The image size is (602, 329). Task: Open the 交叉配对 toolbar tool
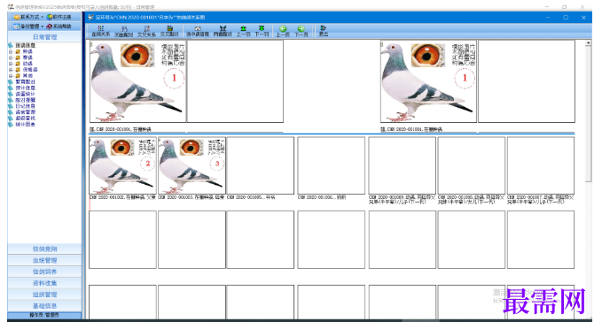pos(169,31)
